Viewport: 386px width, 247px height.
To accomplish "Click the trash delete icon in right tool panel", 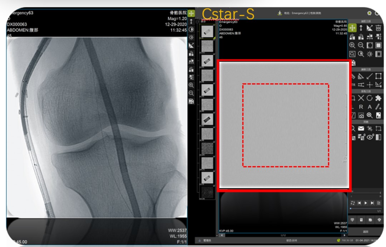I will pos(378,28).
